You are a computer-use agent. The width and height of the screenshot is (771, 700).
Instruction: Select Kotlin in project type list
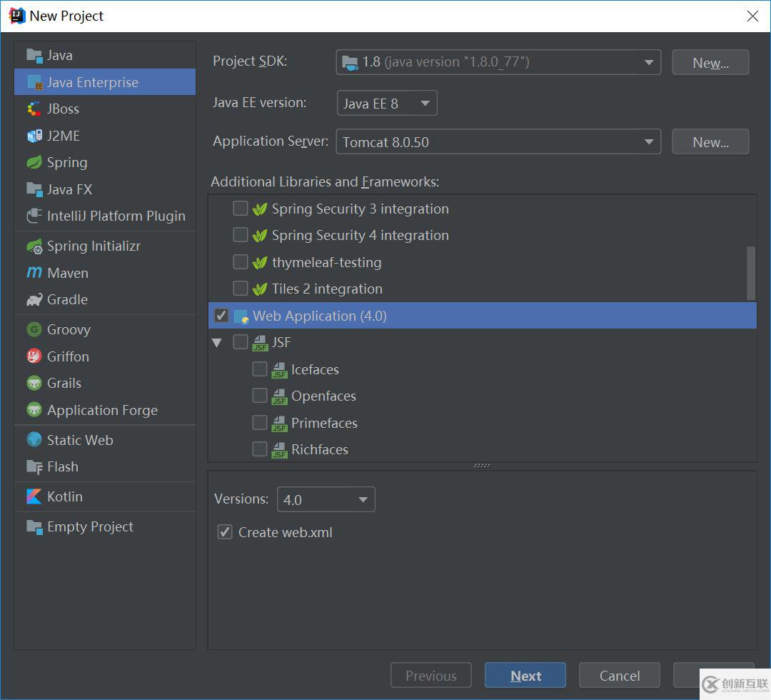[105, 497]
